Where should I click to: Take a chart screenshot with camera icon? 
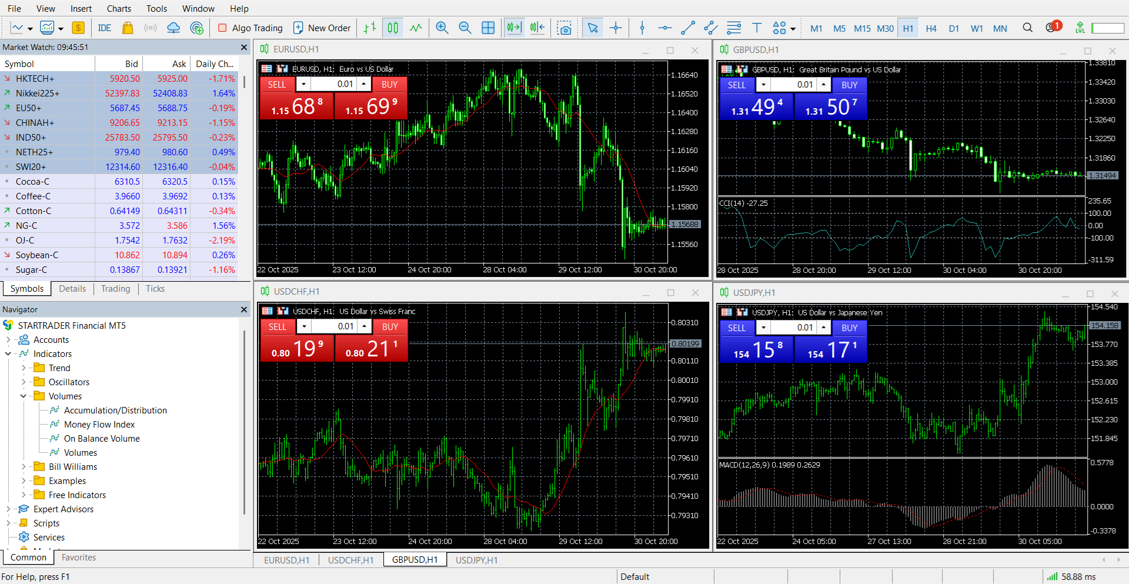point(564,28)
